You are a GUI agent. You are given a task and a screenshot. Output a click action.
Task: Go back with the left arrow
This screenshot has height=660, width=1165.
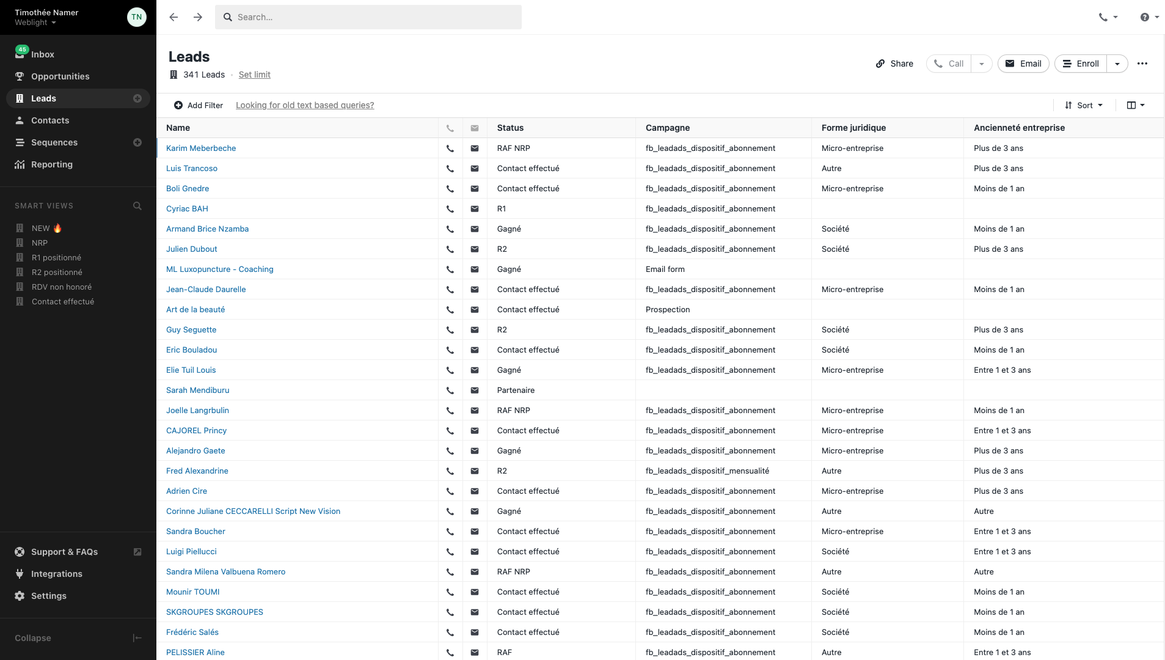(173, 17)
